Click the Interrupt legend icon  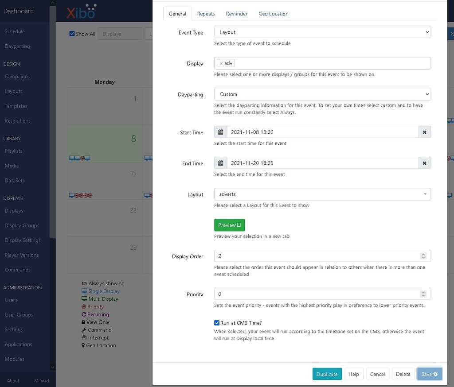click(x=84, y=337)
